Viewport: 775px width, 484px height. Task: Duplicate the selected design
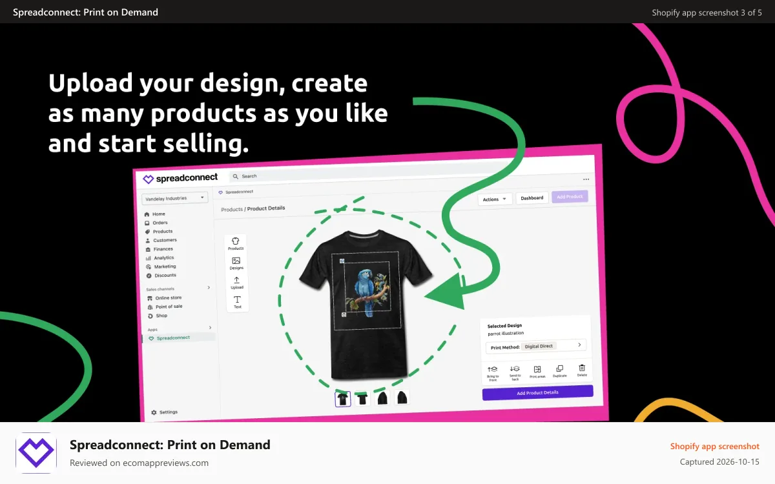click(559, 370)
